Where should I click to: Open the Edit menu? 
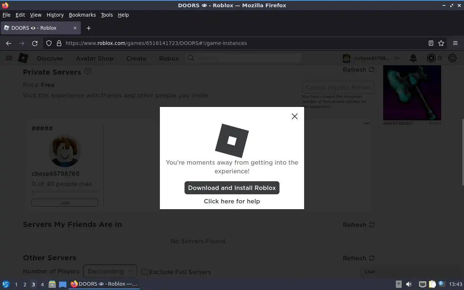[x=20, y=15]
